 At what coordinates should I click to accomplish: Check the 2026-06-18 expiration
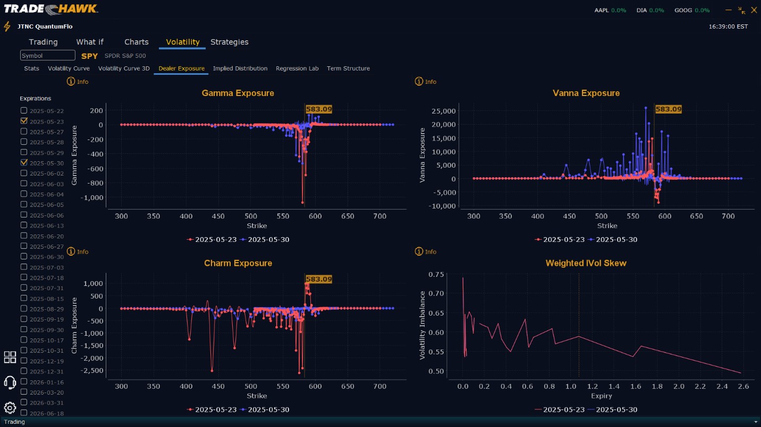pyautogui.click(x=23, y=413)
